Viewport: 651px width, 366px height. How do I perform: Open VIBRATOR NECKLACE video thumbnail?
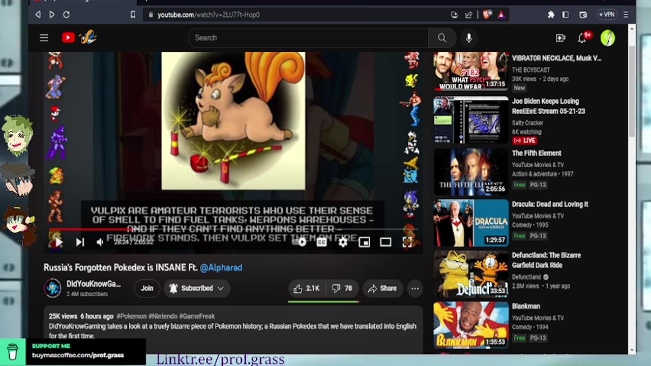tap(470, 71)
